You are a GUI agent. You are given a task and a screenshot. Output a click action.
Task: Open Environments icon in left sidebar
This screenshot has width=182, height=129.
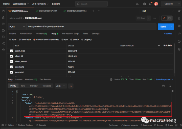[x=3, y=24]
